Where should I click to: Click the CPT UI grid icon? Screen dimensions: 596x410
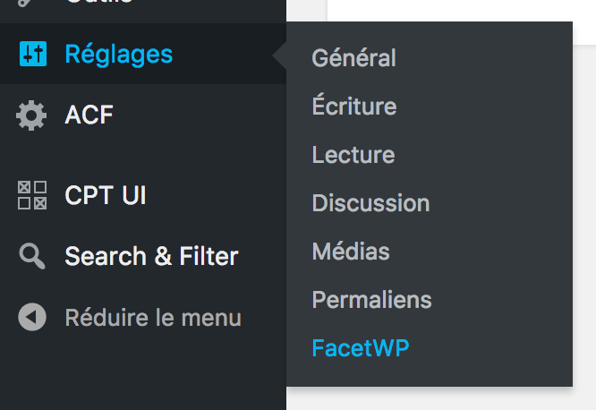pyautogui.click(x=32, y=195)
